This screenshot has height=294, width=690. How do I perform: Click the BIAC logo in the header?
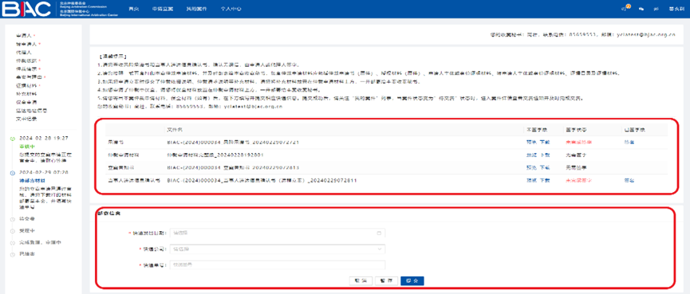coord(28,9)
